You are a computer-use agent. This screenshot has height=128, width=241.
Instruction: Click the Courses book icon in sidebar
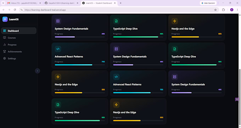5,38
